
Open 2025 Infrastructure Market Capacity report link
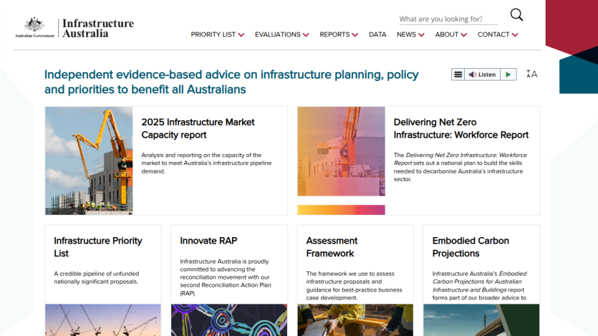tap(198, 128)
